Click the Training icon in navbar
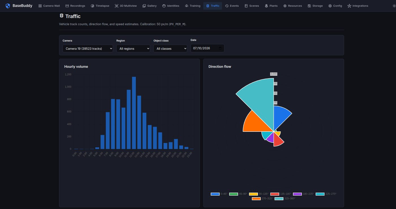The image size is (396, 209). (187, 6)
